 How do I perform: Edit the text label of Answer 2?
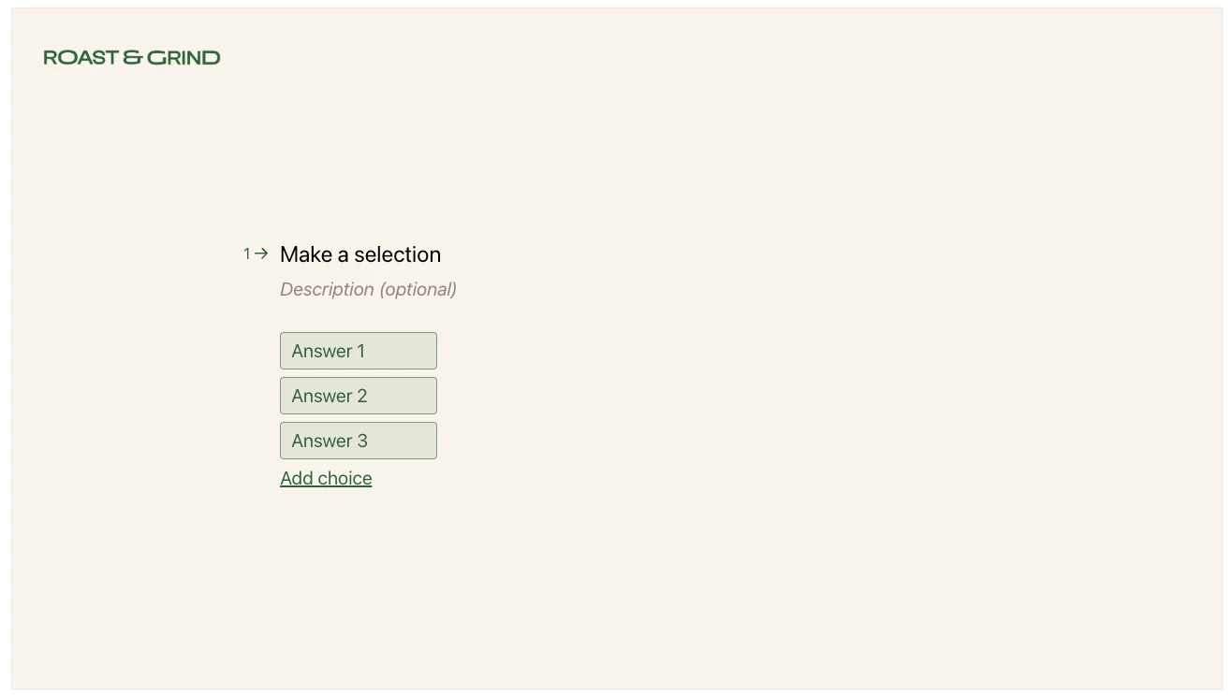[329, 396]
